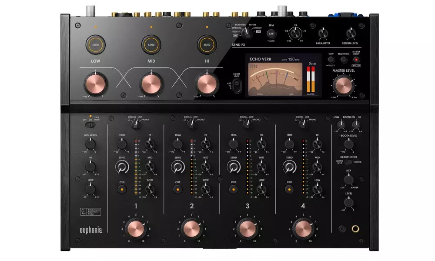Click the mic HI EQ knob
435x261 pixels.
pos(90,167)
